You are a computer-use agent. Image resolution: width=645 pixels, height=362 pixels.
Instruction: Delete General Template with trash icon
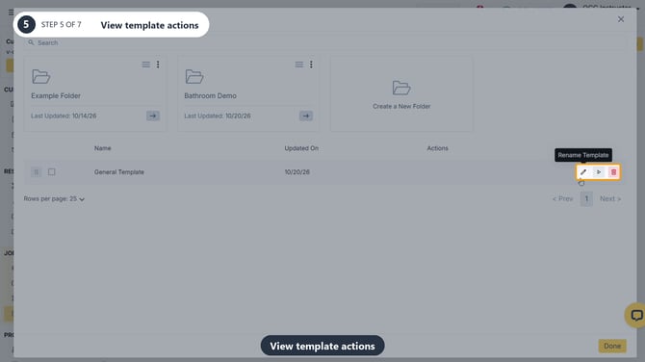pyautogui.click(x=613, y=172)
